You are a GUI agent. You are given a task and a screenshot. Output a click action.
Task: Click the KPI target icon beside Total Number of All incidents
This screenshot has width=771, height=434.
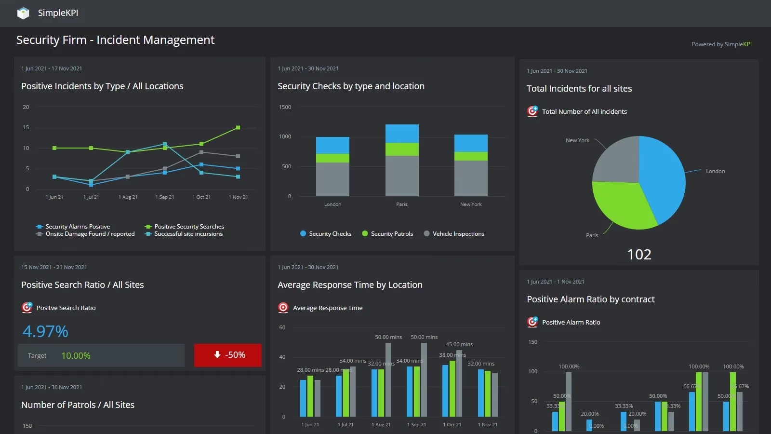532,111
